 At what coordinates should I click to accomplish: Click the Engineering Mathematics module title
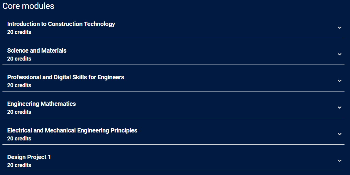(42, 104)
